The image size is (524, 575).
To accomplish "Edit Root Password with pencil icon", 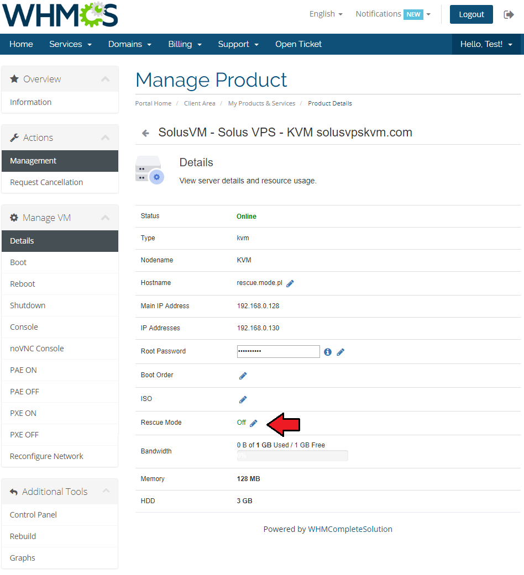I will click(340, 352).
